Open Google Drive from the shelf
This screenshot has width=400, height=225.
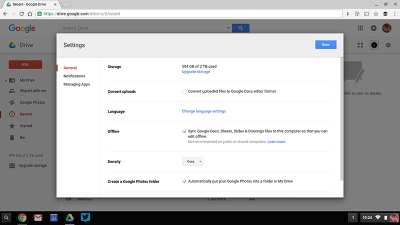click(69, 217)
